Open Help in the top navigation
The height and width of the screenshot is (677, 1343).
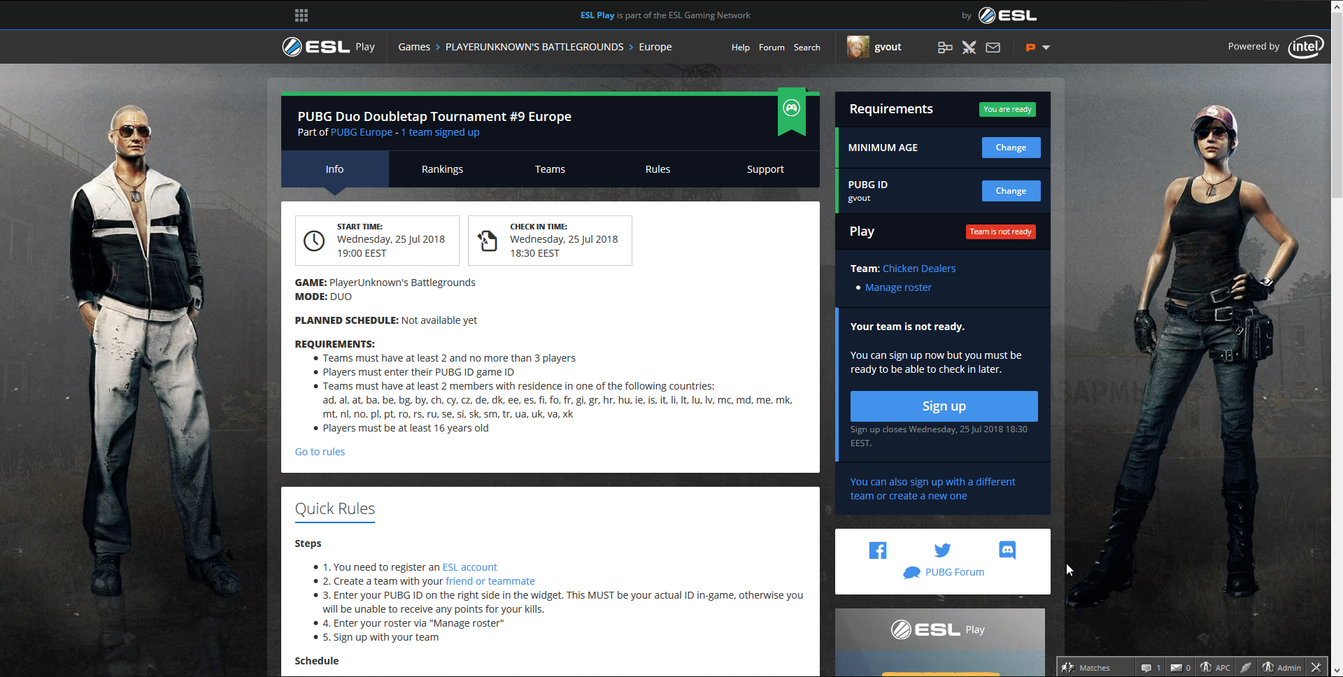coord(741,48)
